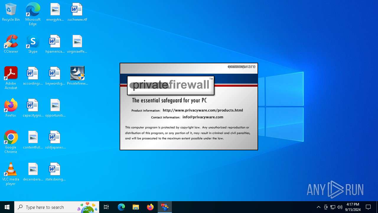Select the accordings... Word document
The image size is (378, 213).
point(33,76)
